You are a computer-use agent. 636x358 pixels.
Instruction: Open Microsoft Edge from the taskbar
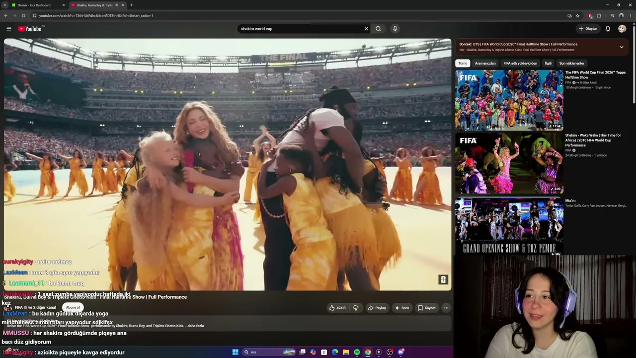(x=335, y=352)
